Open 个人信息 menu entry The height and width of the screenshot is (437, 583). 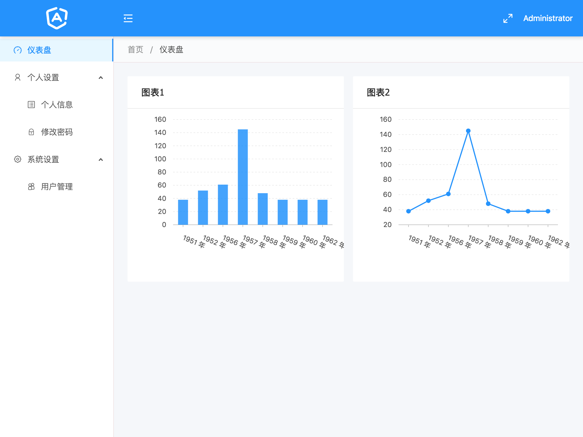coord(57,105)
